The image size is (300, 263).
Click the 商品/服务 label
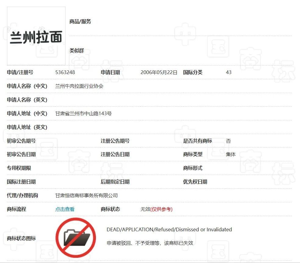click(x=80, y=21)
